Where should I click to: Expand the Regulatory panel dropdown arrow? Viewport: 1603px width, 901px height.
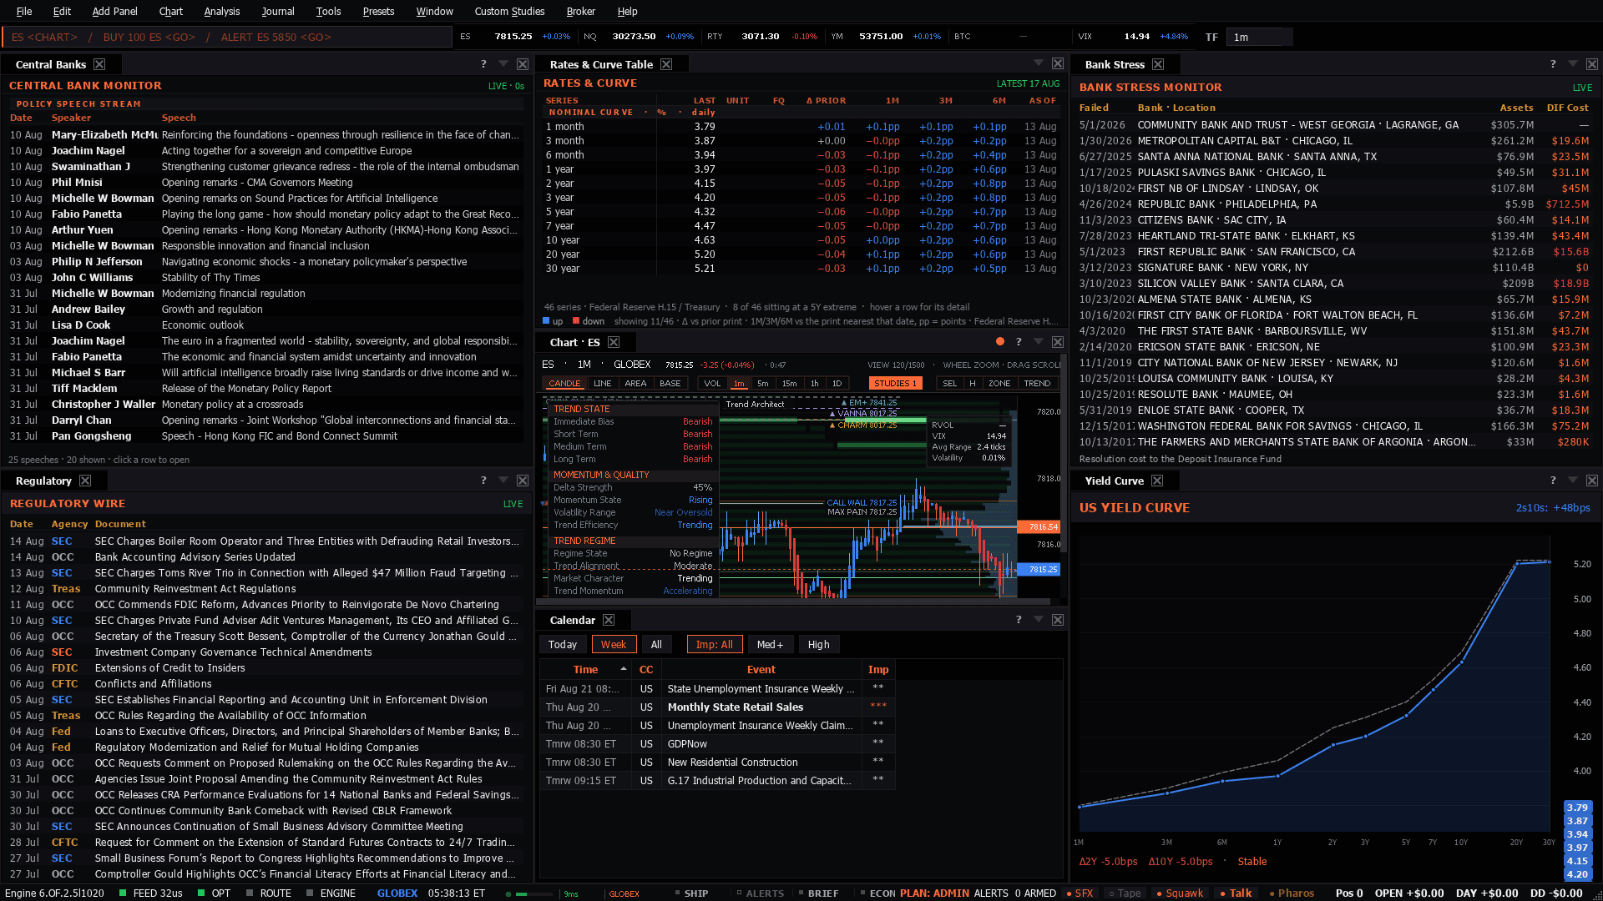(503, 481)
